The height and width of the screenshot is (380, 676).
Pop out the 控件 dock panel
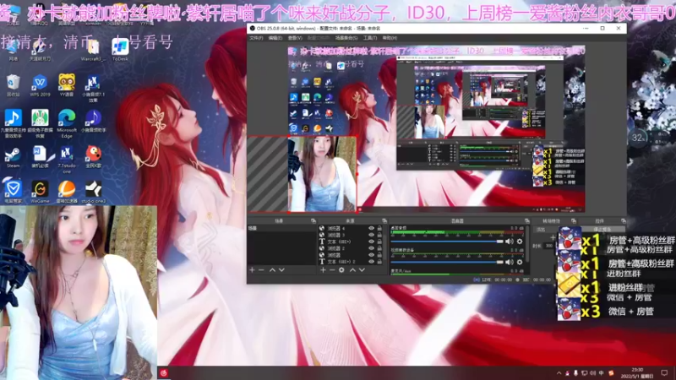tap(624, 221)
